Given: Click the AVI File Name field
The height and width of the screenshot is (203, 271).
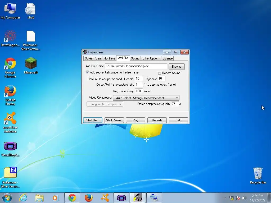Looking at the screenshot, I should [x=136, y=66].
